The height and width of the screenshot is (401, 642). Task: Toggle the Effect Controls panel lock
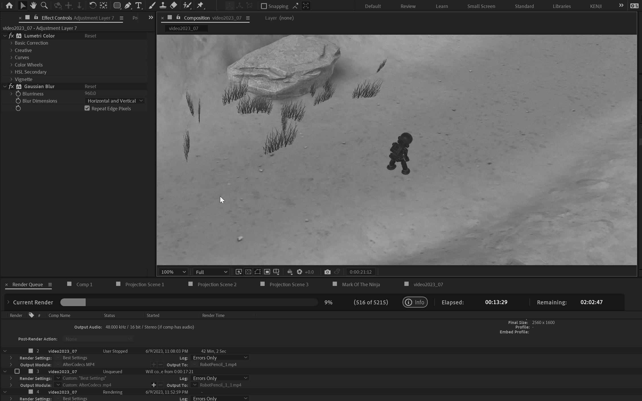[36, 18]
